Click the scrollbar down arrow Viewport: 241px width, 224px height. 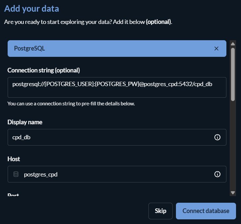233,192
